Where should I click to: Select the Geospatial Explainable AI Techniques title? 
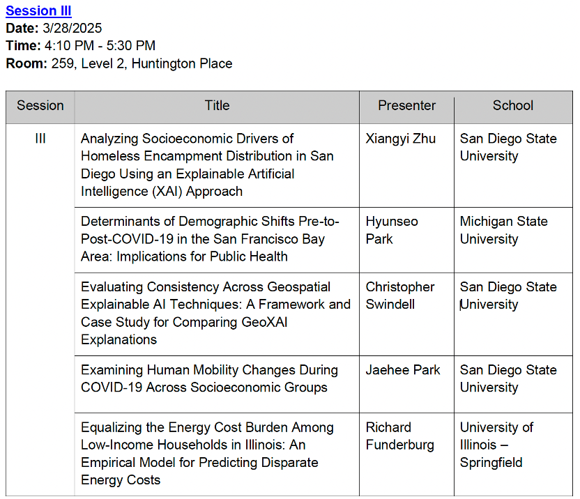pos(215,314)
